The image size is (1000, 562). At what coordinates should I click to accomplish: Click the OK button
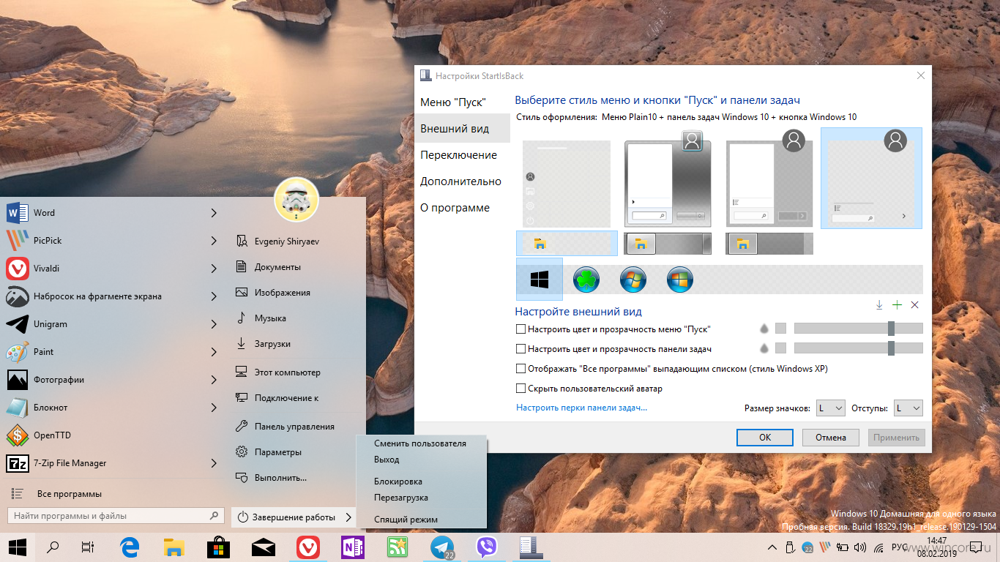pyautogui.click(x=765, y=438)
